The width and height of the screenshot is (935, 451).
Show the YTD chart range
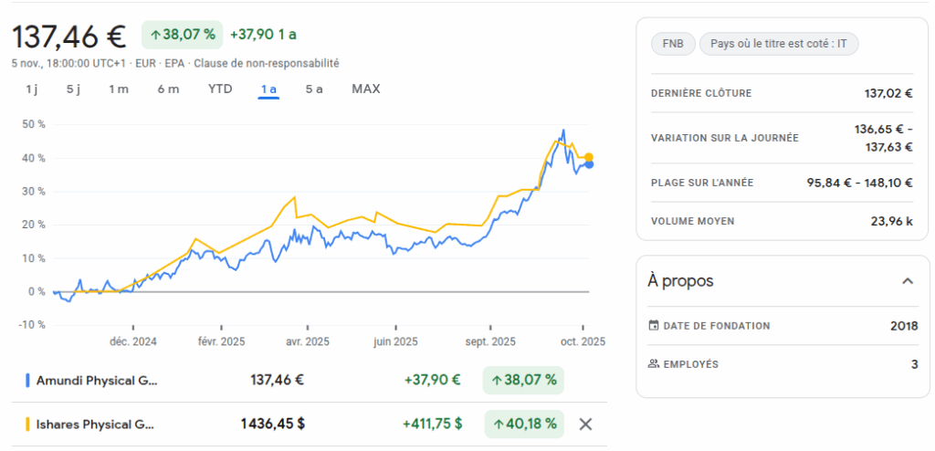[x=220, y=89]
